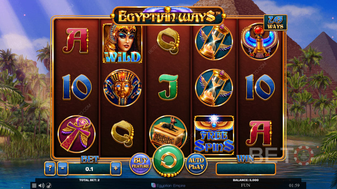This screenshot has height=189, width=337.
Task: Click the winged scarab symbol
Action: coord(260,42)
